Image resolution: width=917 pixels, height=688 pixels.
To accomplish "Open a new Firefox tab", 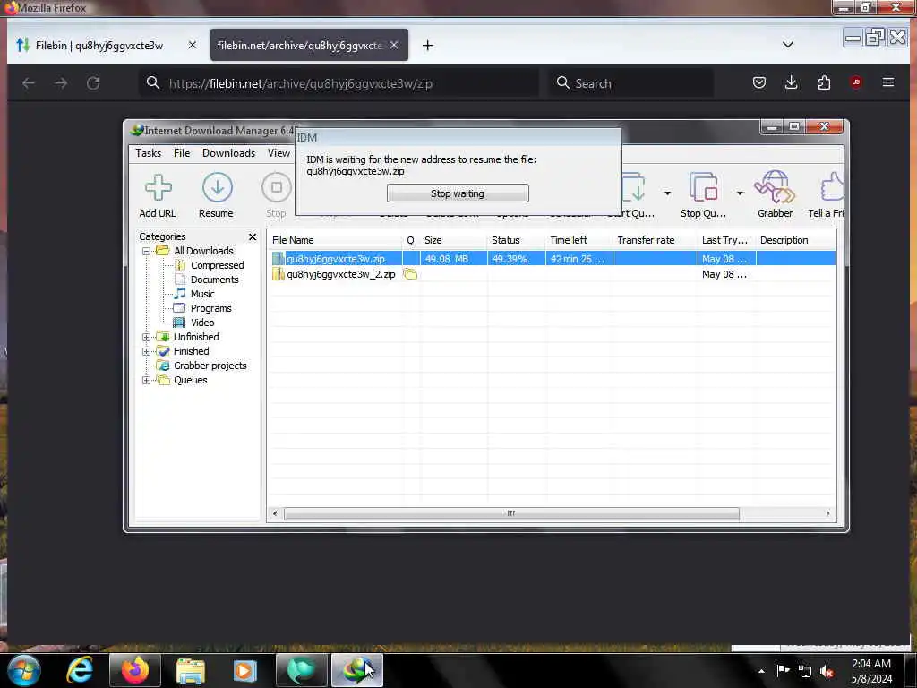I will [x=427, y=45].
